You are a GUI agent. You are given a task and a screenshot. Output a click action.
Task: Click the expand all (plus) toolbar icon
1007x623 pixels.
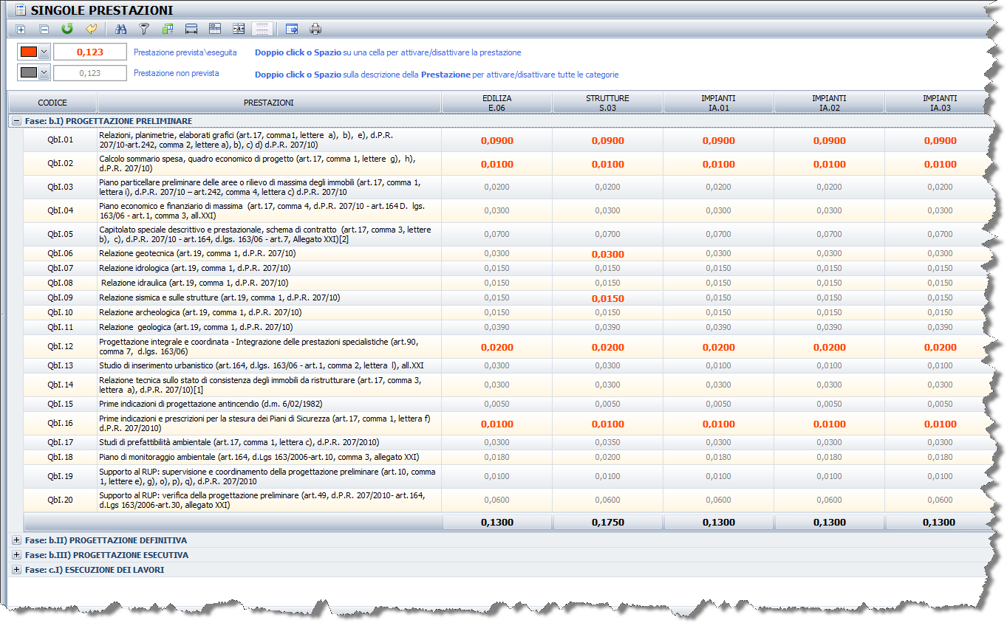(x=21, y=30)
